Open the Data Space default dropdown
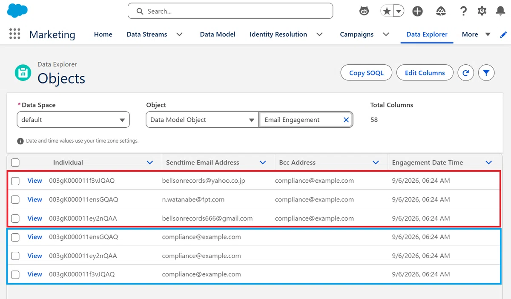This screenshot has height=299, width=511. (x=73, y=120)
